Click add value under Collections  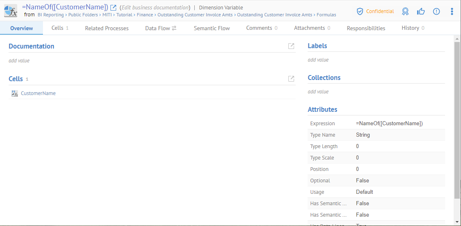[x=318, y=92]
